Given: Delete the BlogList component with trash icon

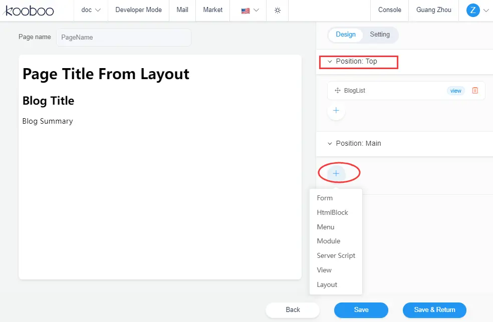Looking at the screenshot, I should pyautogui.click(x=475, y=91).
